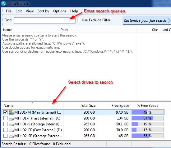Uncheck the M1SD1-M (Main Internal) drive checkbox
Viewport: 171px width, 148px height.
[5, 112]
